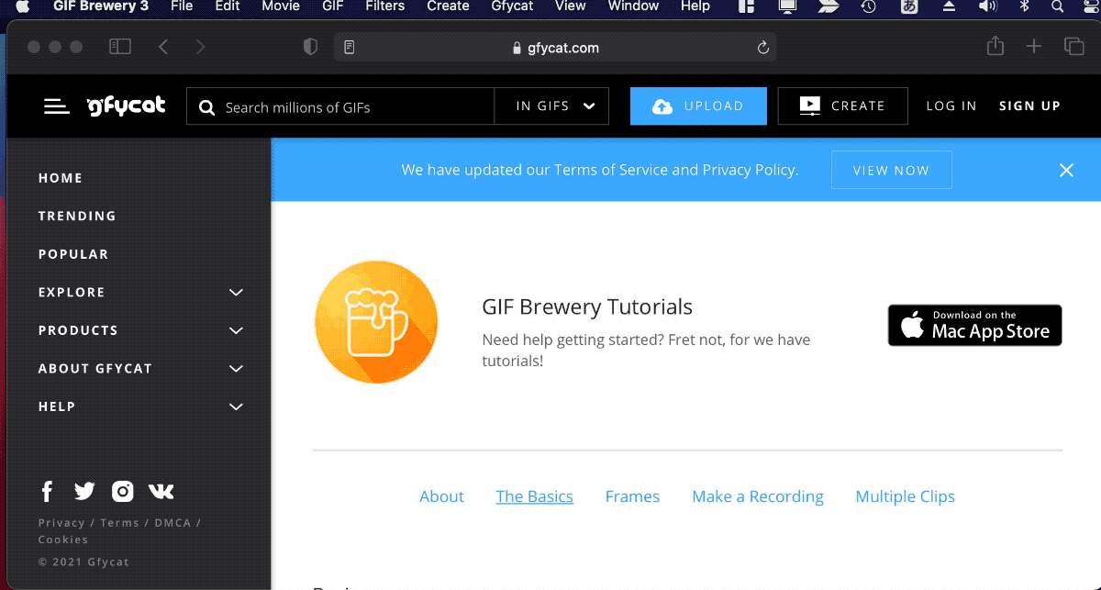This screenshot has width=1101, height=590.
Task: Expand the ABOUT GFYCAT sidebar section
Action: (x=236, y=369)
